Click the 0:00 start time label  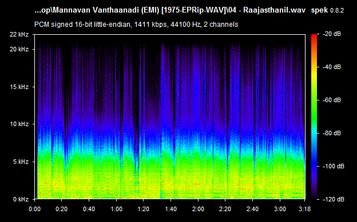pyautogui.click(x=34, y=209)
